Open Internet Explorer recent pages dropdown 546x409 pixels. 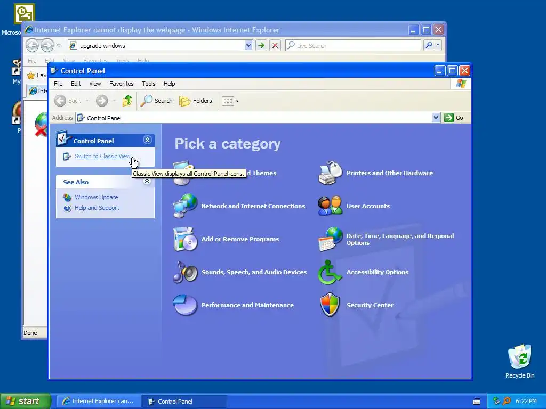(59, 45)
